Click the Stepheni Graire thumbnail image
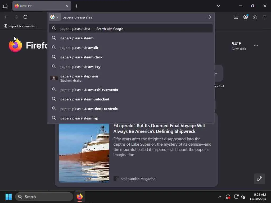Image resolution: width=271 pixels, height=203 pixels. tap(54, 78)
